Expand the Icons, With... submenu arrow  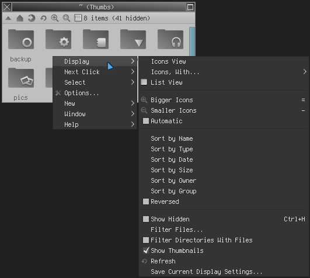tap(305, 72)
